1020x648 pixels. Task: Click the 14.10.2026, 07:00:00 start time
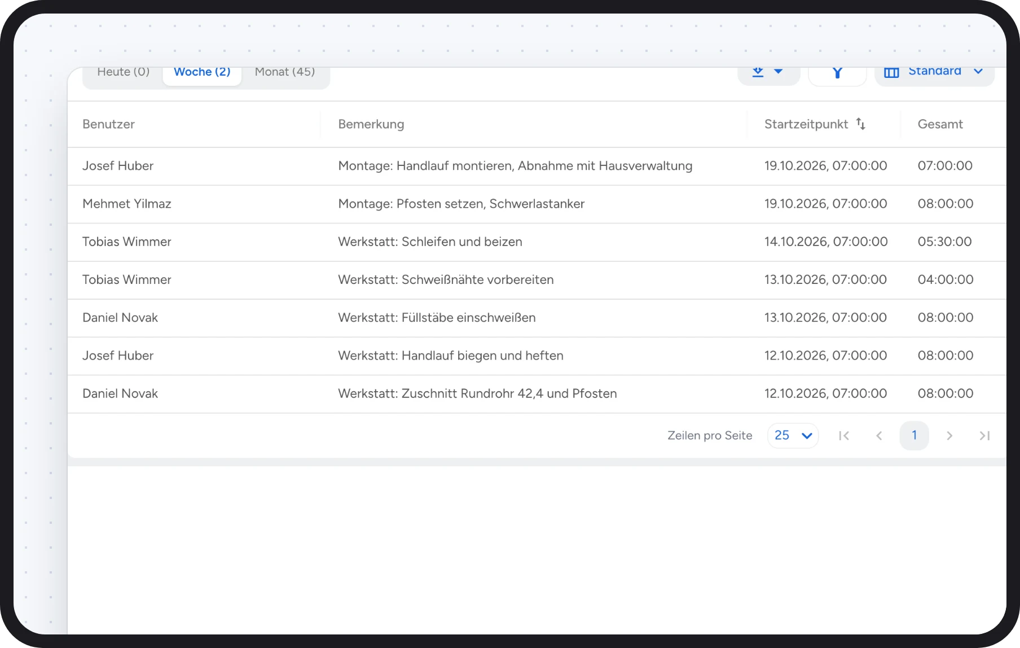826,242
